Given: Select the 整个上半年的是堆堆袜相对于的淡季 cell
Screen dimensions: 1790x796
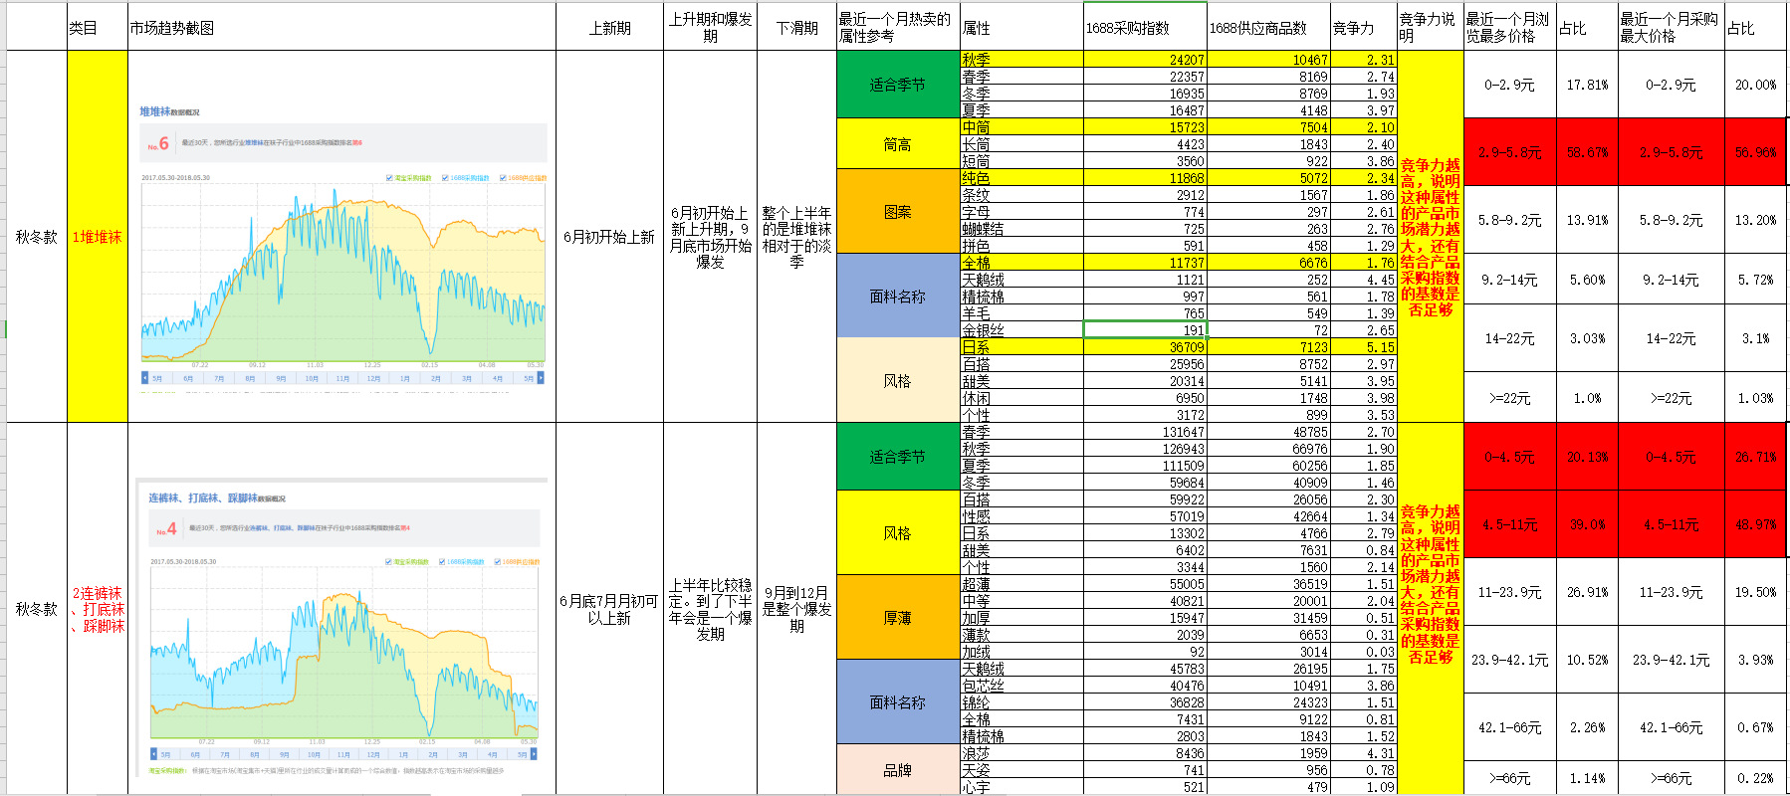Looking at the screenshot, I should click(x=796, y=237).
